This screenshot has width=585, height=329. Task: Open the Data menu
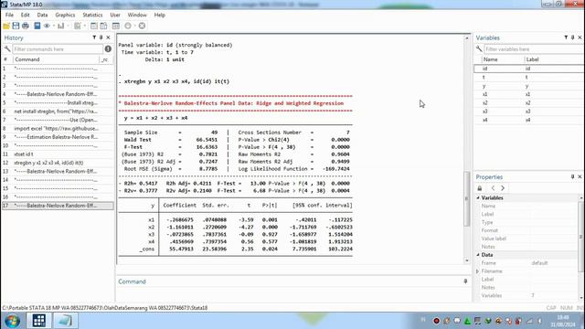pos(42,15)
